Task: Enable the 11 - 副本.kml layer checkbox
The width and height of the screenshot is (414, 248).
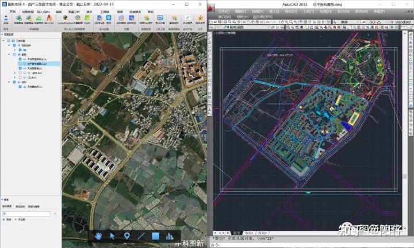Action: [20, 73]
